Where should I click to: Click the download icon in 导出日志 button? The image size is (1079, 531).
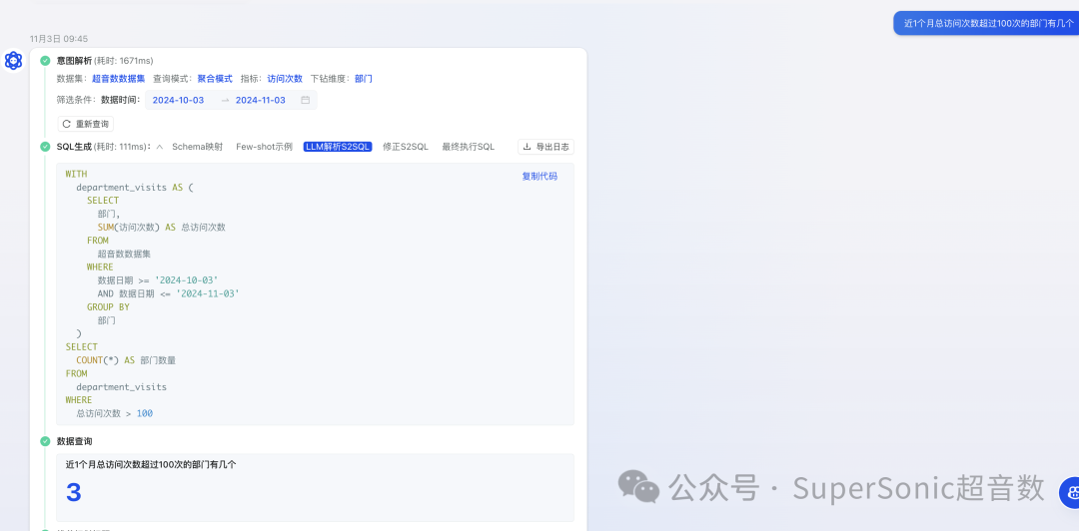(528, 147)
